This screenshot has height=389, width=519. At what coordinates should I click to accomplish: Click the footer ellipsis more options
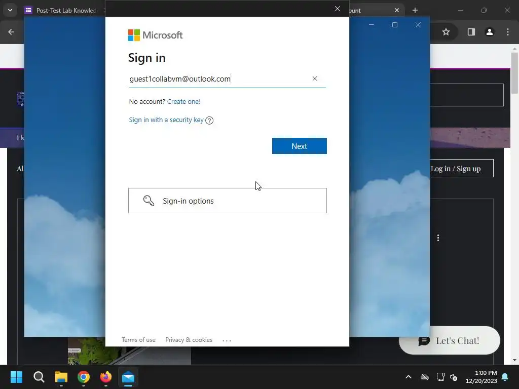(x=227, y=340)
